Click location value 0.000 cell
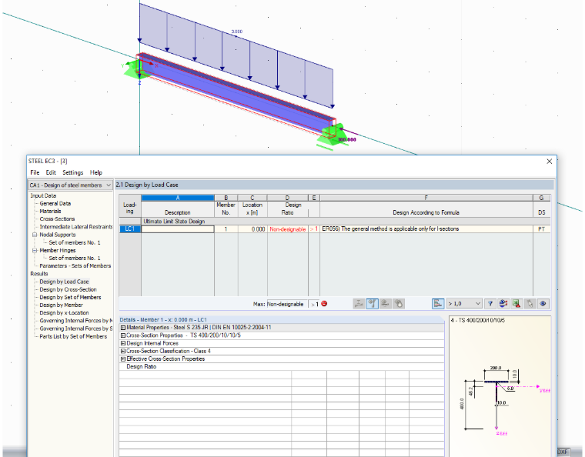Image resolution: width=585 pixels, height=457 pixels. pos(252,228)
